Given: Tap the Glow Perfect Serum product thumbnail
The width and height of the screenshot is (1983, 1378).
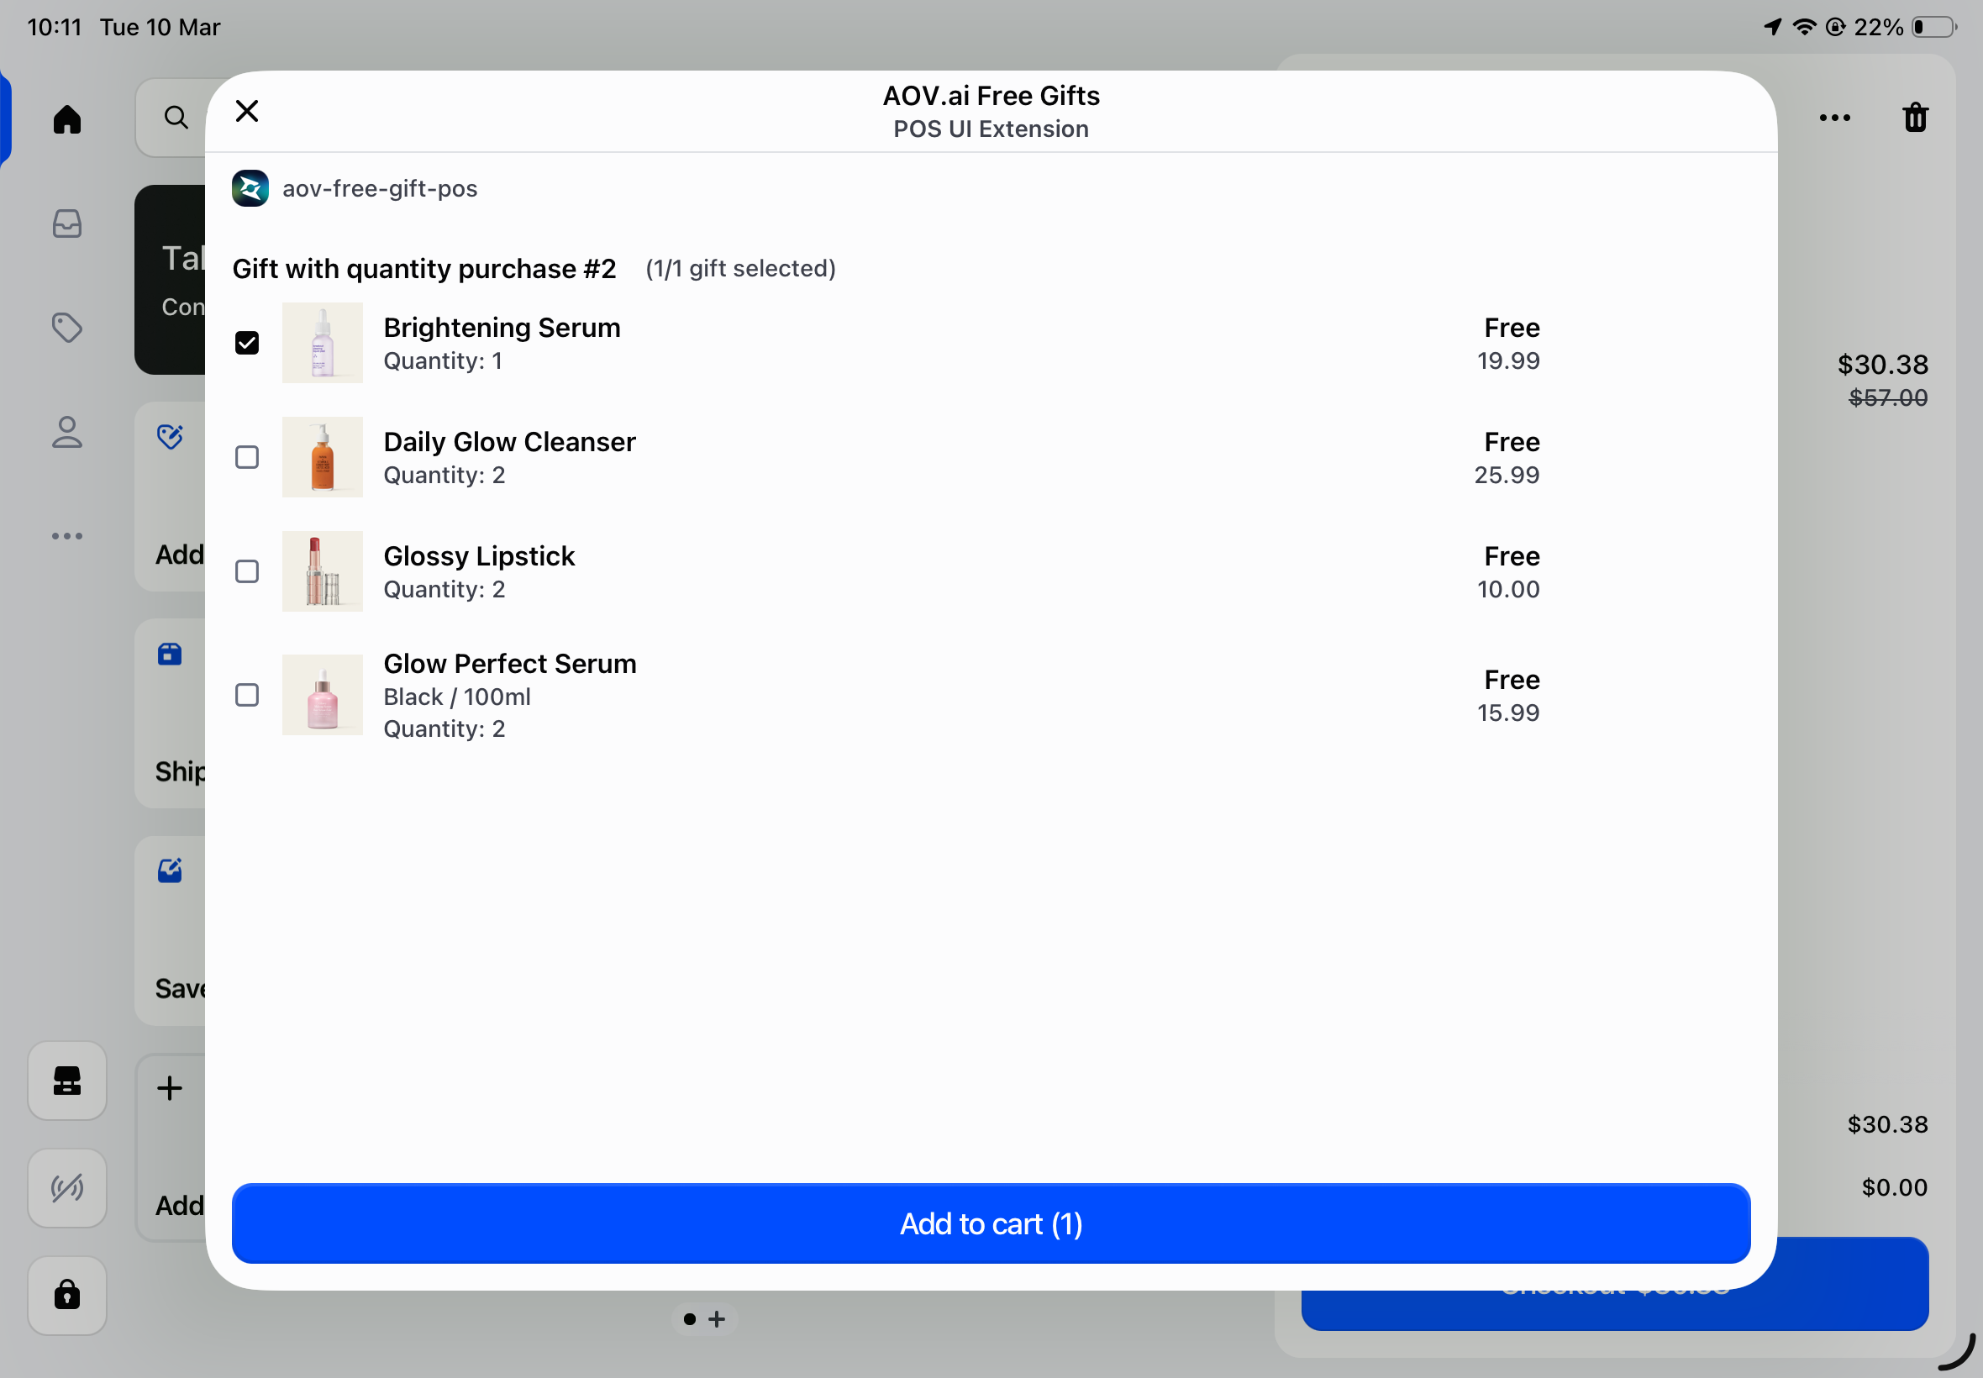Looking at the screenshot, I should (322, 694).
